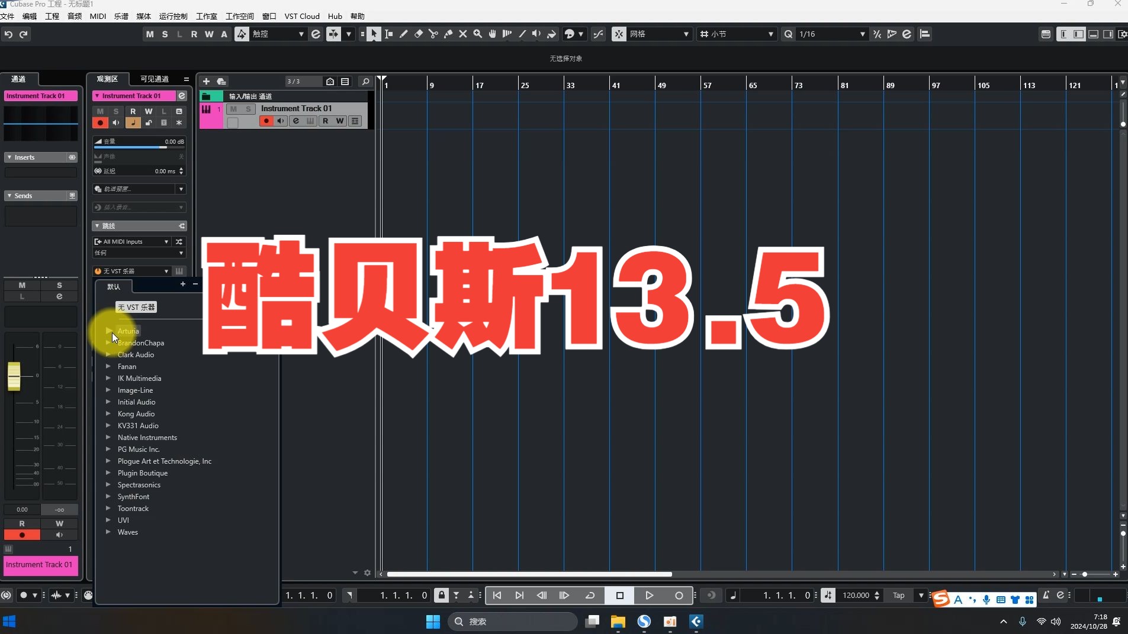The height and width of the screenshot is (634, 1128).
Task: Open the VST Cloud menu
Action: [302, 16]
